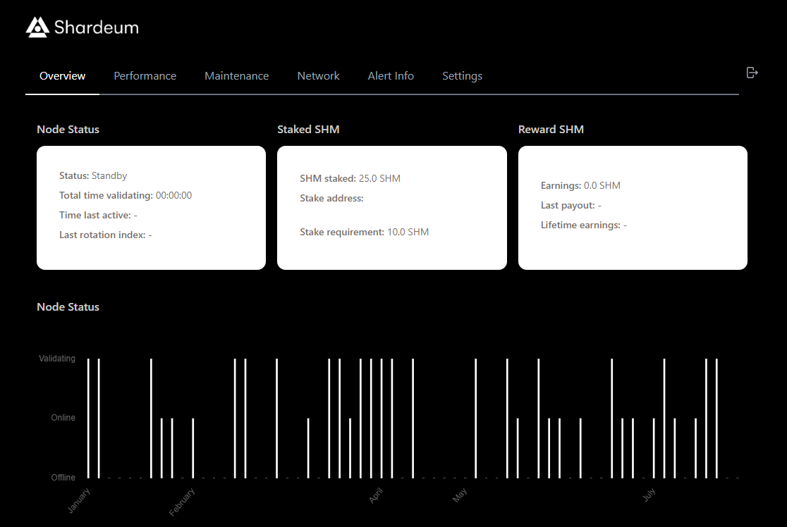Screen dimensions: 787x527
Task: Select the Status: Standby text
Action: [93, 175]
